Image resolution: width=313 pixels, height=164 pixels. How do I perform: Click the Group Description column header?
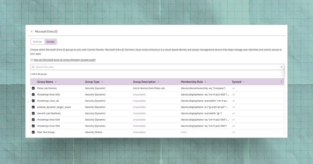(x=144, y=82)
